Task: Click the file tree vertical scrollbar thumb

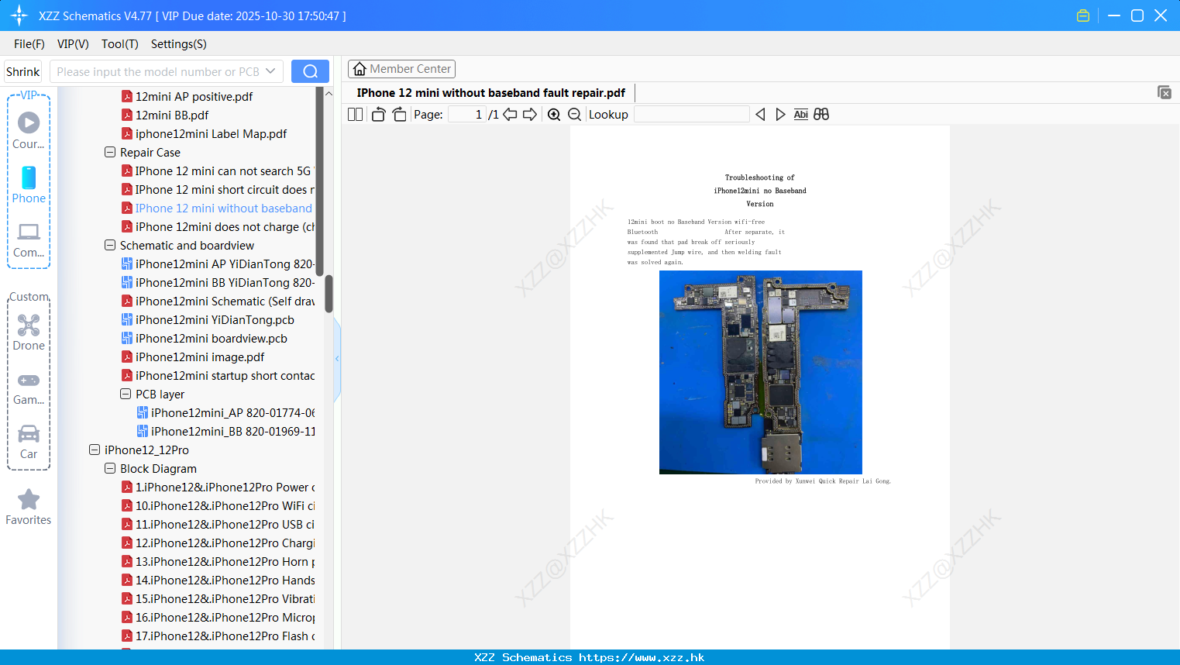Action: pyautogui.click(x=329, y=294)
